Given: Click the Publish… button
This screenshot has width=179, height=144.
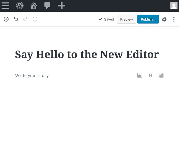Looking at the screenshot, I should [148, 19].
